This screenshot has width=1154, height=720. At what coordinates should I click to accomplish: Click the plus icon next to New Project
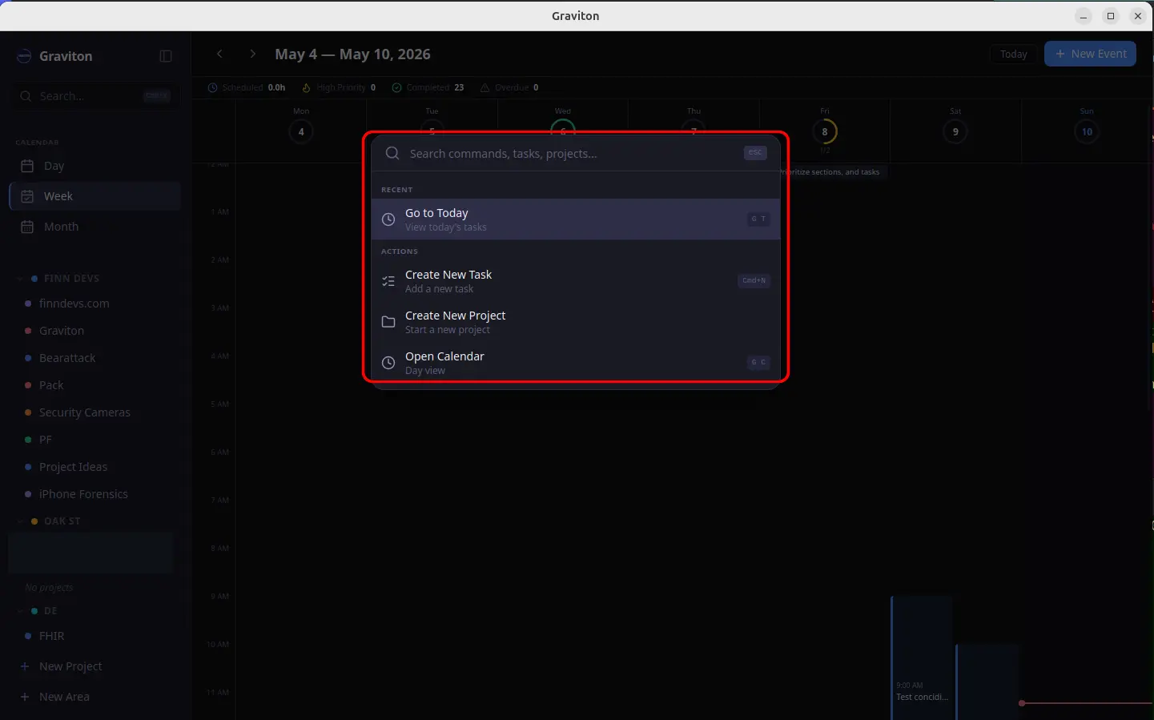pyautogui.click(x=25, y=666)
